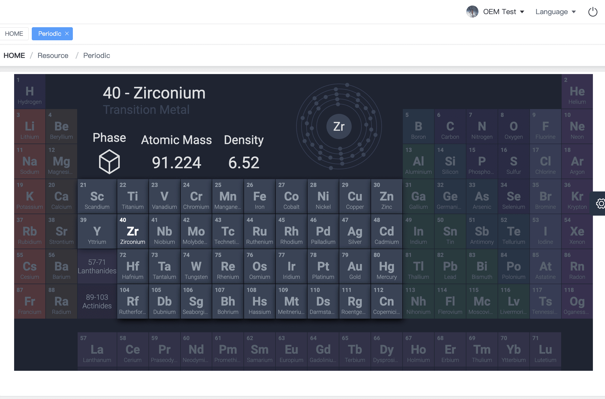Viewport: 605px width, 399px height.
Task: Select the Periodic tab
Action: coord(50,34)
